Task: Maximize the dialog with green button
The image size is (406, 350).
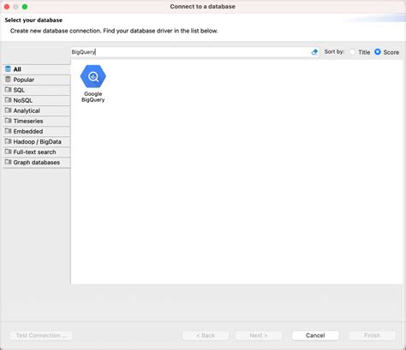Action: click(25, 7)
